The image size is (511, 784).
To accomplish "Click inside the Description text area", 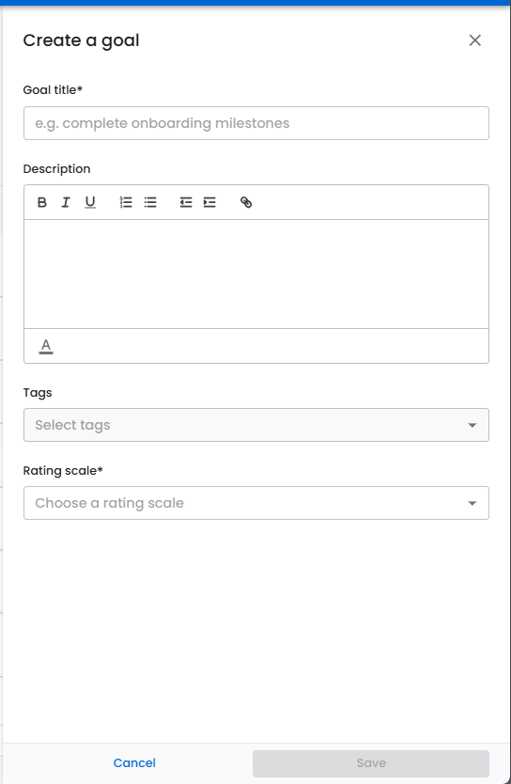I will (x=256, y=274).
